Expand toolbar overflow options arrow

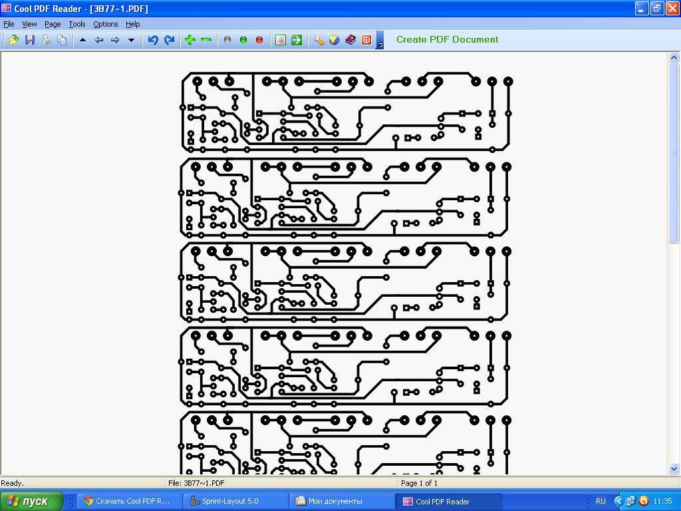point(380,41)
